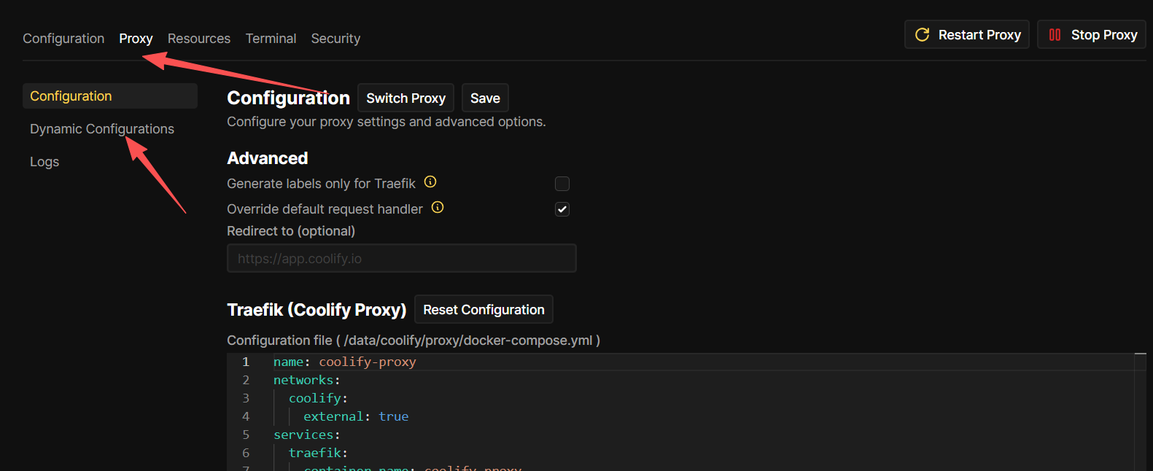Uncheck Override default request handler checkbox
The image size is (1153, 471).
562,209
